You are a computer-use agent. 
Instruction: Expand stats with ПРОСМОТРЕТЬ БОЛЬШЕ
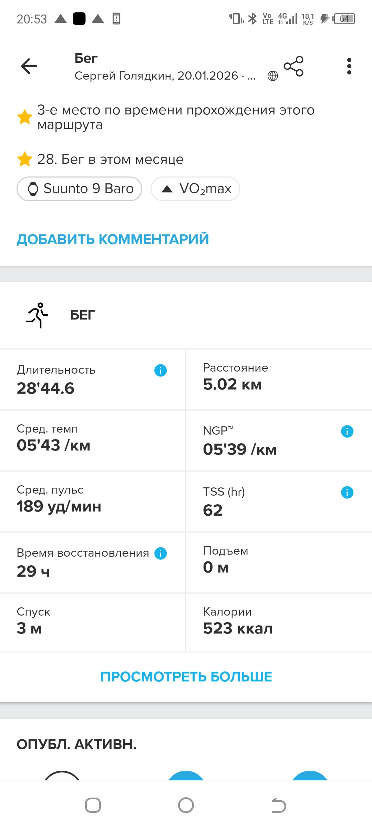click(x=186, y=677)
